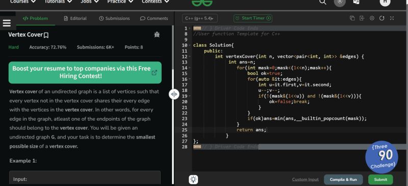Submit the solution
Viewport: 408px width, 186px height.
click(x=380, y=179)
